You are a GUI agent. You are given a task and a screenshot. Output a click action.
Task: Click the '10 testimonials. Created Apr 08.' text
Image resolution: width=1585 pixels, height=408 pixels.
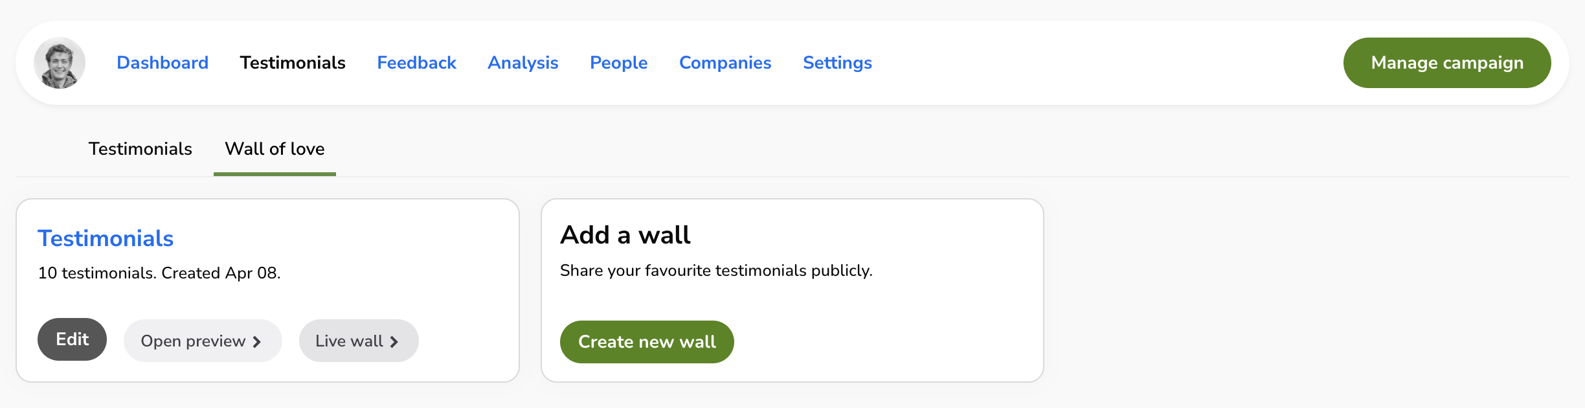point(159,273)
